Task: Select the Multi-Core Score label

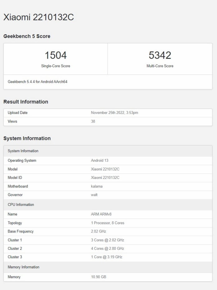Action: [x=160, y=66]
